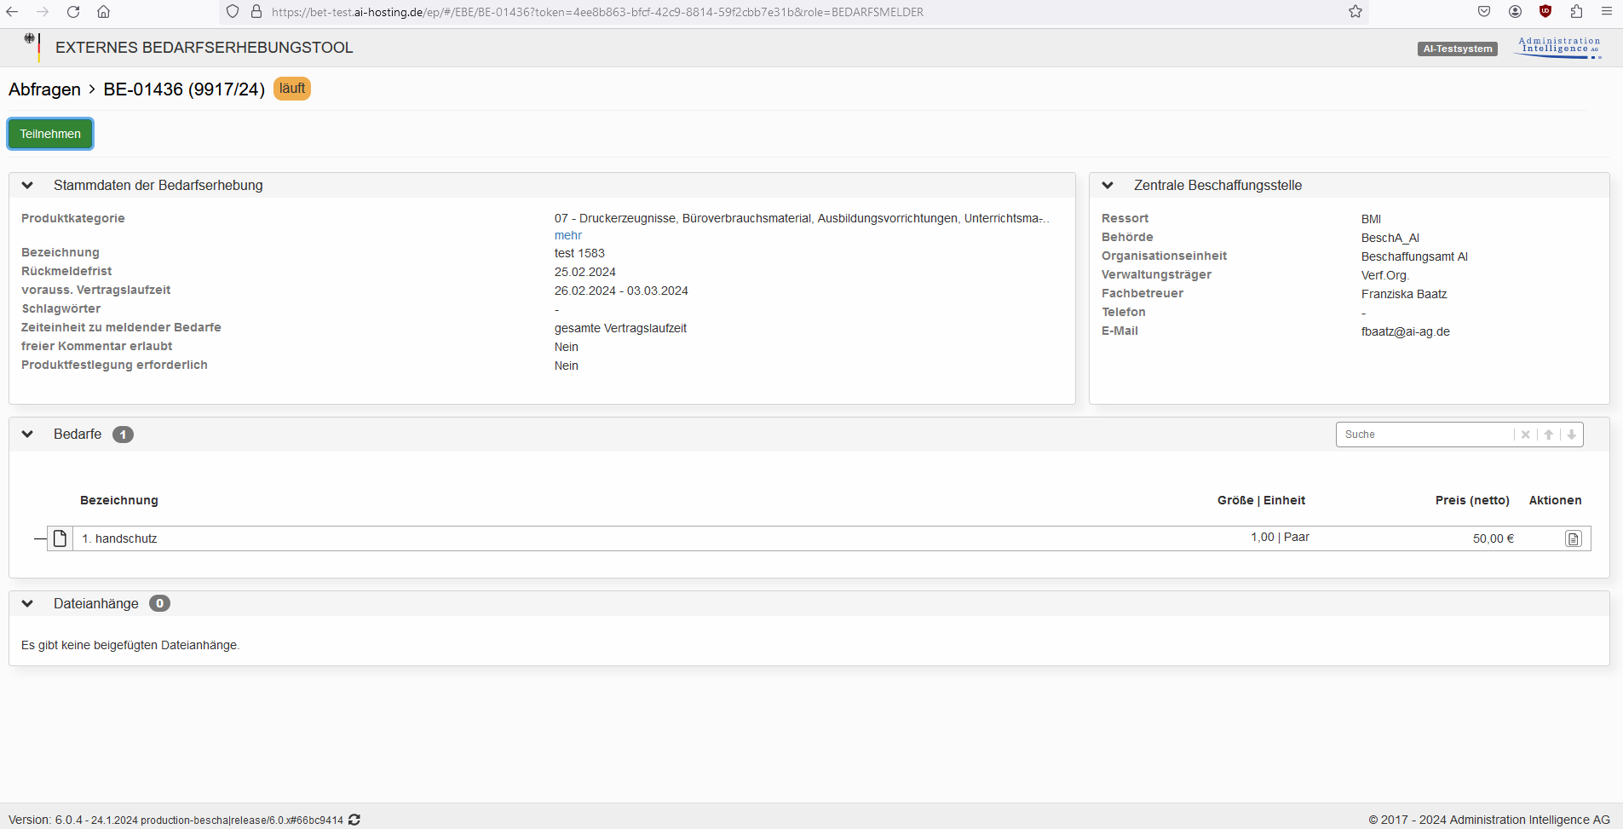Reload the browser page
This screenshot has width=1623, height=829.
click(x=73, y=12)
